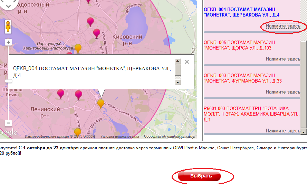Open Условия использования map link
This screenshot has width=307, height=184.
(119, 136)
